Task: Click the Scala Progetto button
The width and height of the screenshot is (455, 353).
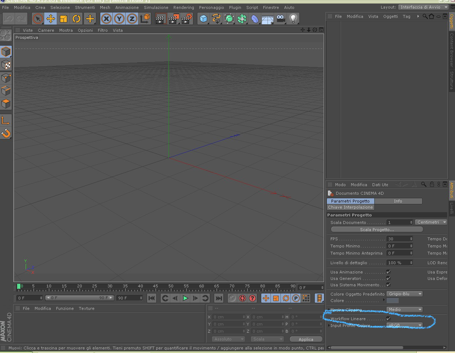Action: pos(377,230)
